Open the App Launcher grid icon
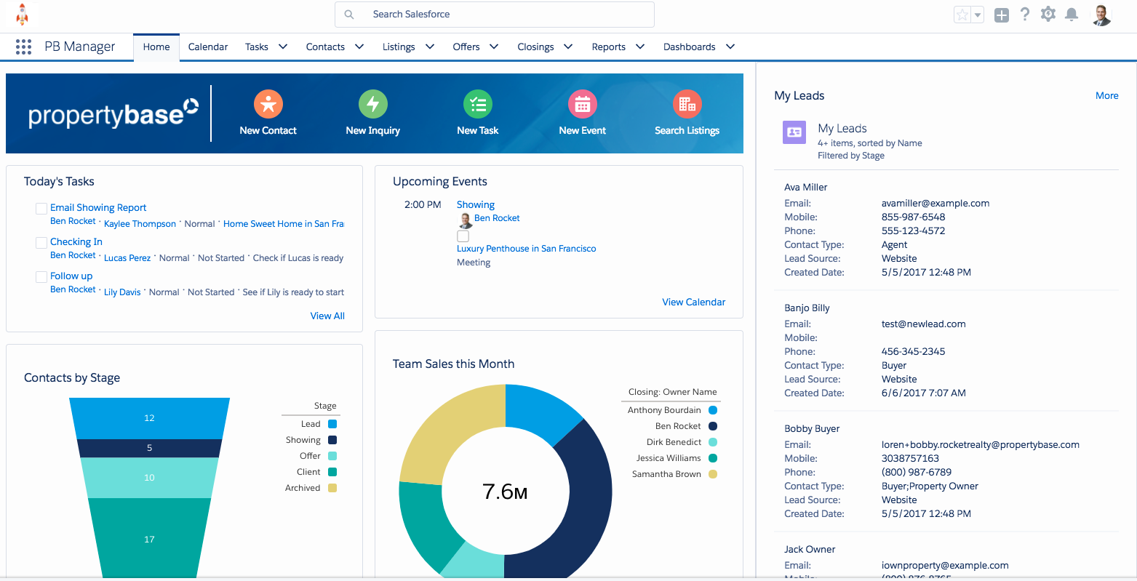 (23, 47)
